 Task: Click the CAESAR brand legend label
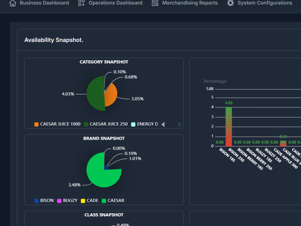pyautogui.click(x=116, y=200)
